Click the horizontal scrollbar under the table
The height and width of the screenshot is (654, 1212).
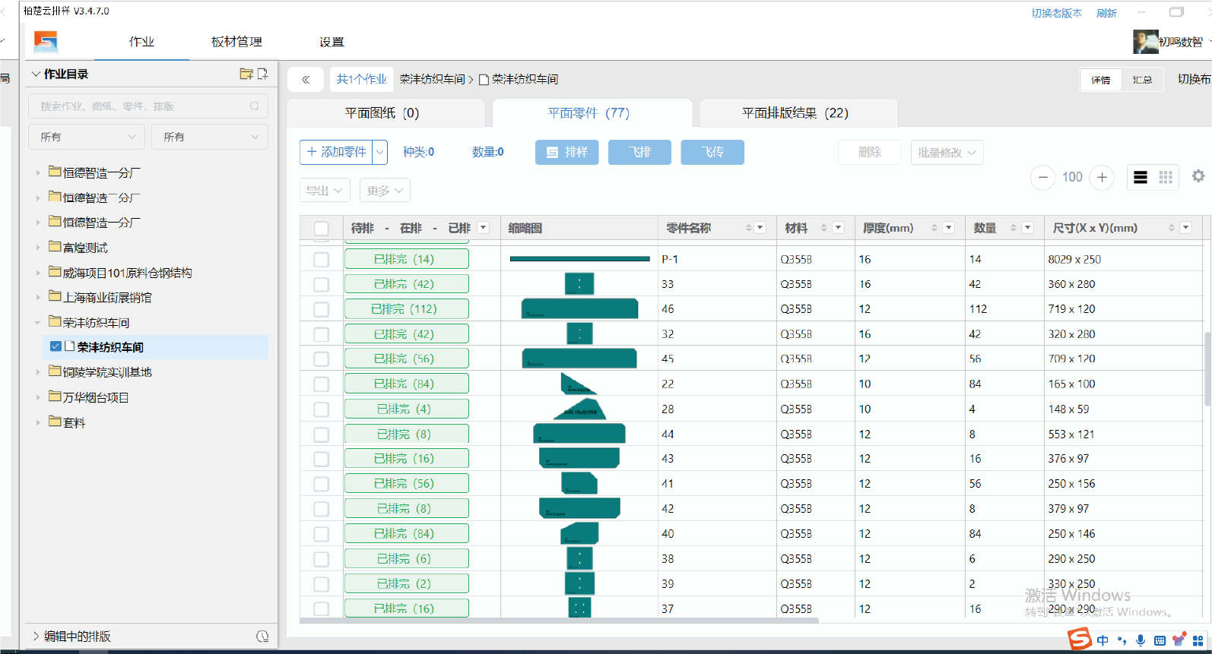[x=559, y=621]
